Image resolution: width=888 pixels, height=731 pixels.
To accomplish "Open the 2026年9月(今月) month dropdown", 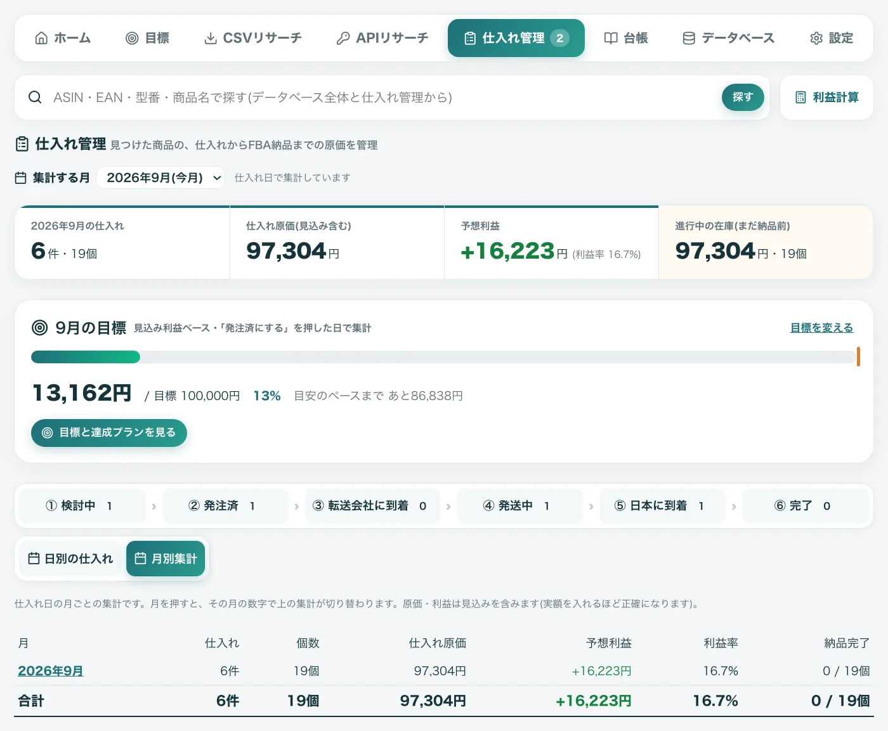I will click(x=160, y=178).
